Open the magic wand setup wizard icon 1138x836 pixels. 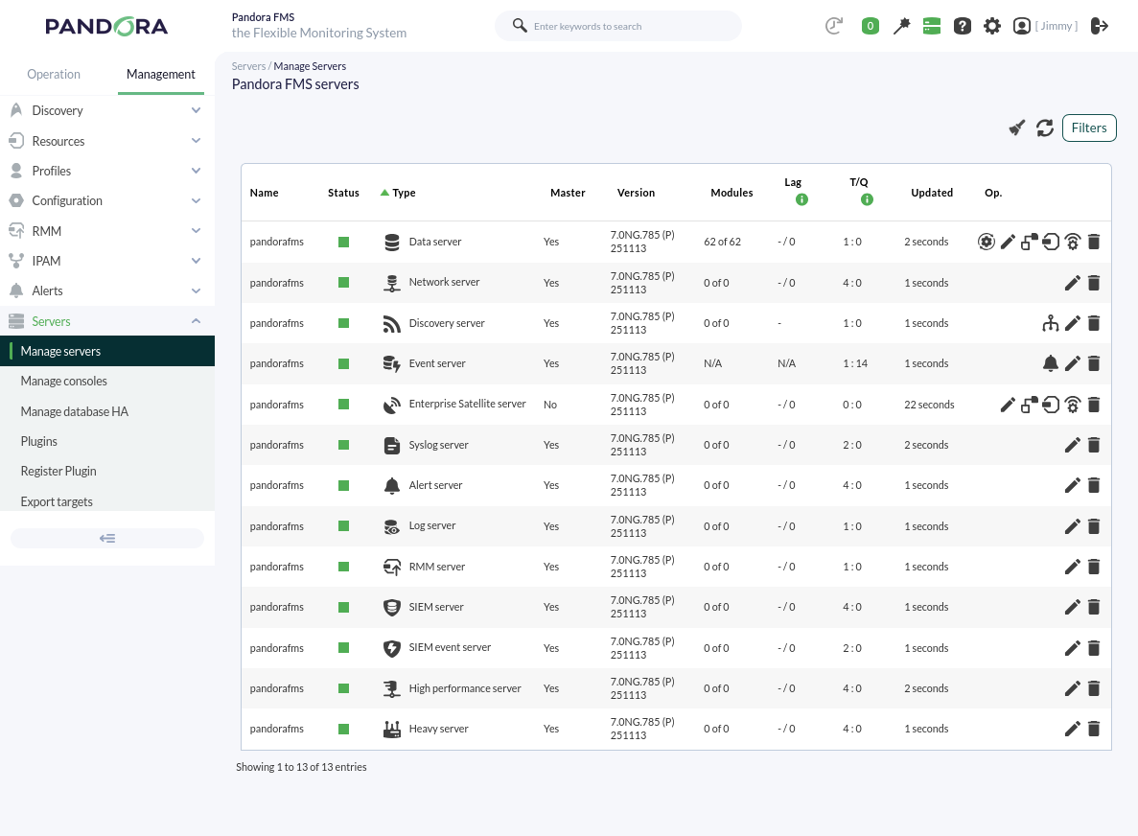[901, 26]
